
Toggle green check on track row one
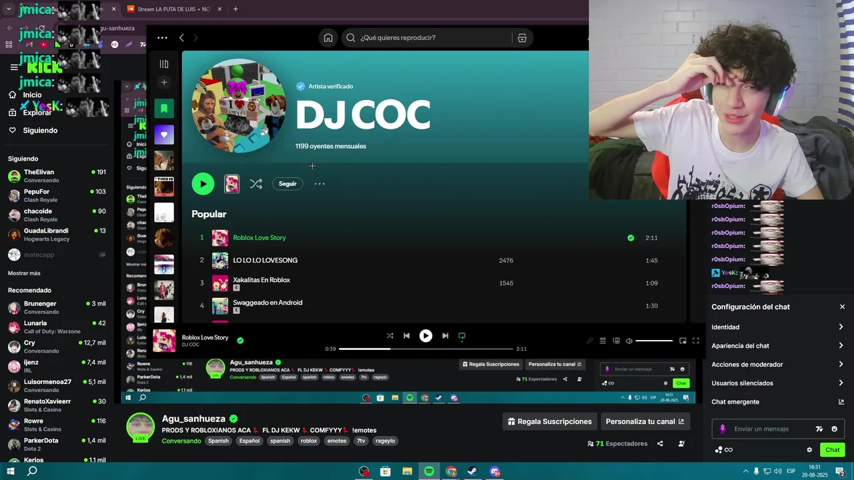[x=630, y=238]
